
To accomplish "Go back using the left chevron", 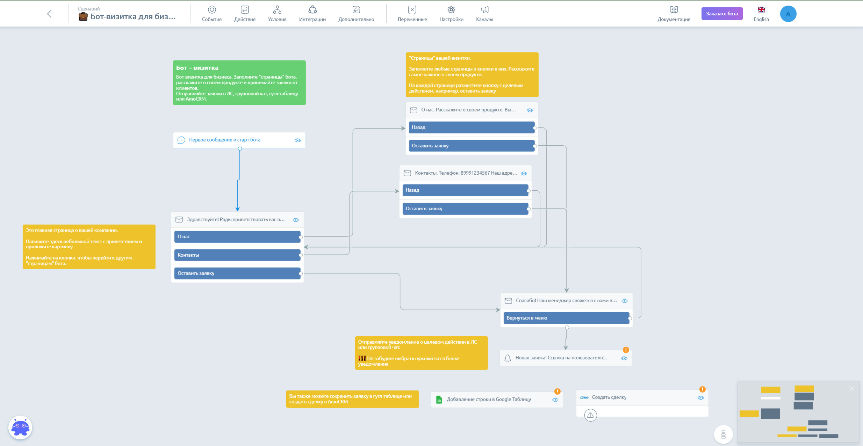I will 49,14.
